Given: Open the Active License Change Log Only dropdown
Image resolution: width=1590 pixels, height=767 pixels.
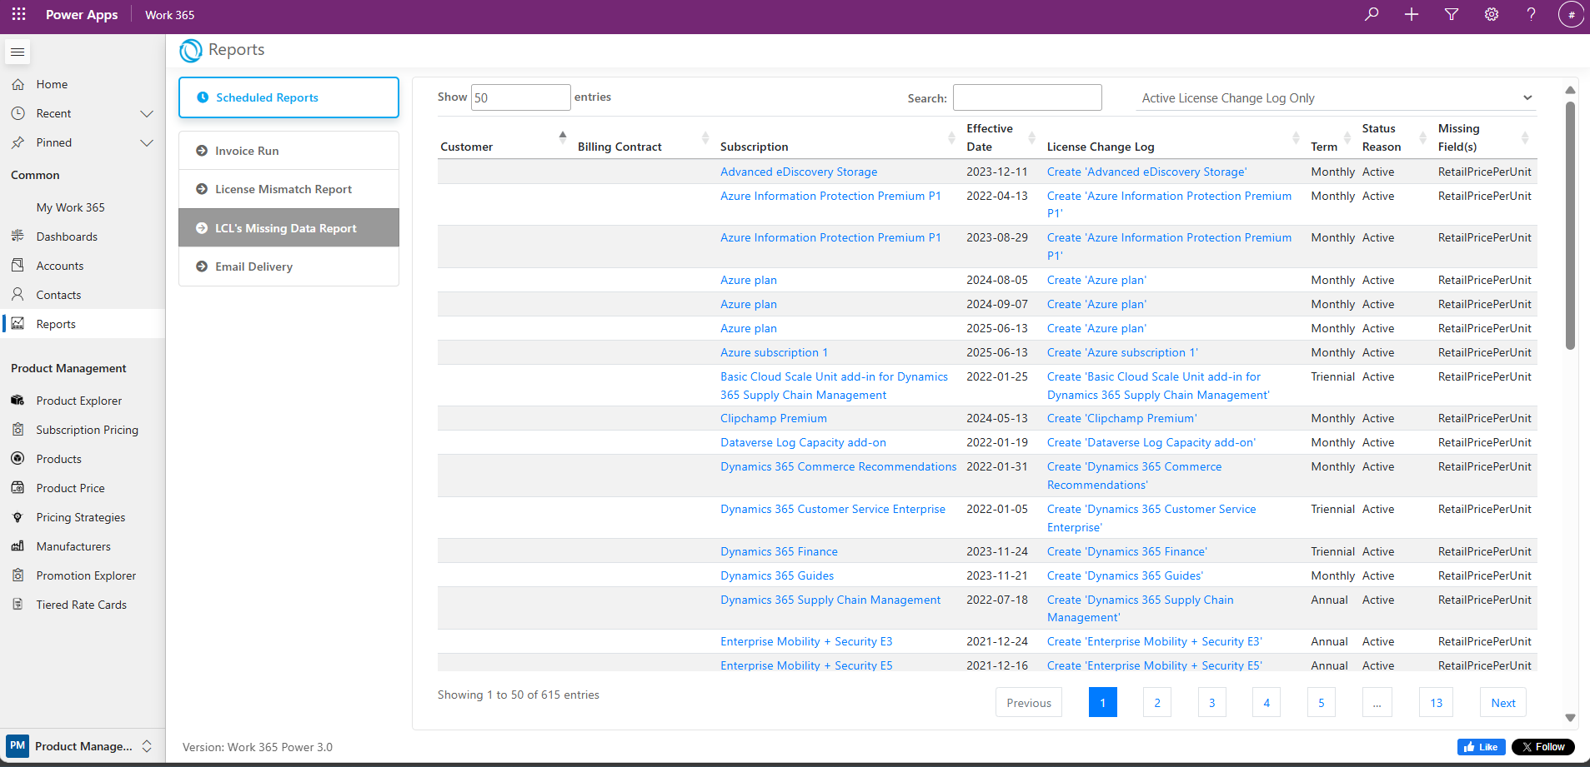Looking at the screenshot, I should (x=1337, y=98).
